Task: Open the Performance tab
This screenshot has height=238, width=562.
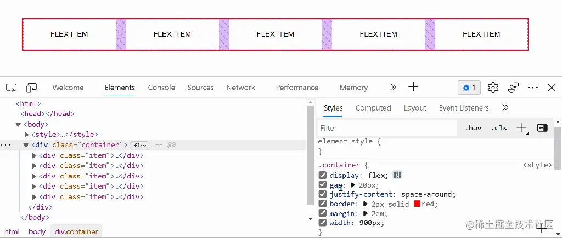Action: 297,88
